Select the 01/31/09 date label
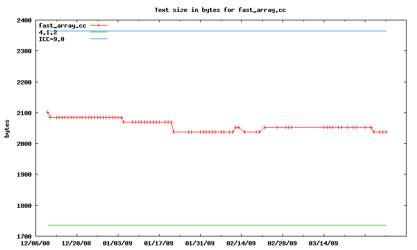Viewport: 417px width, 250px height. 200,243
